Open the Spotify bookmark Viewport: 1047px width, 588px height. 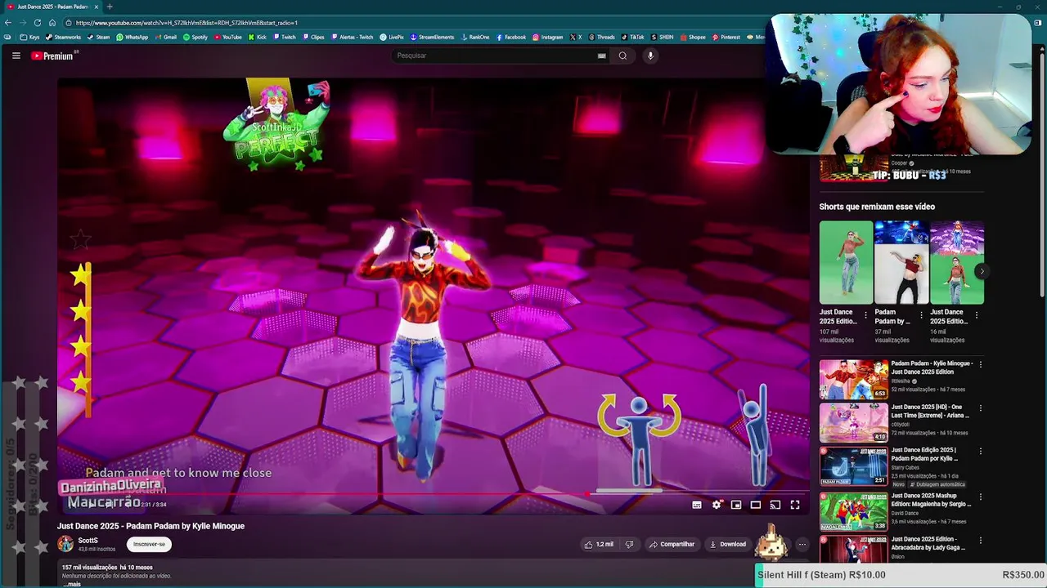195,37
